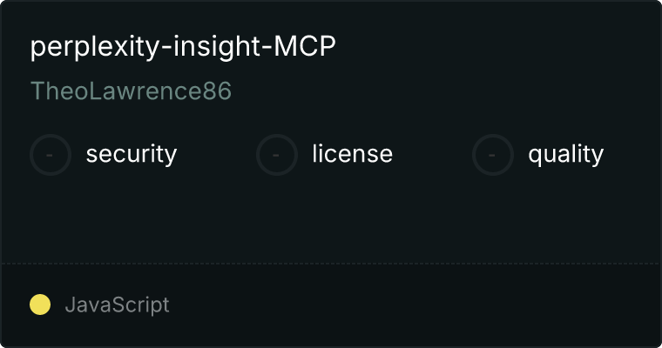The height and width of the screenshot is (348, 662).
Task: Click the yellow JavaScript language dot
Action: click(40, 304)
